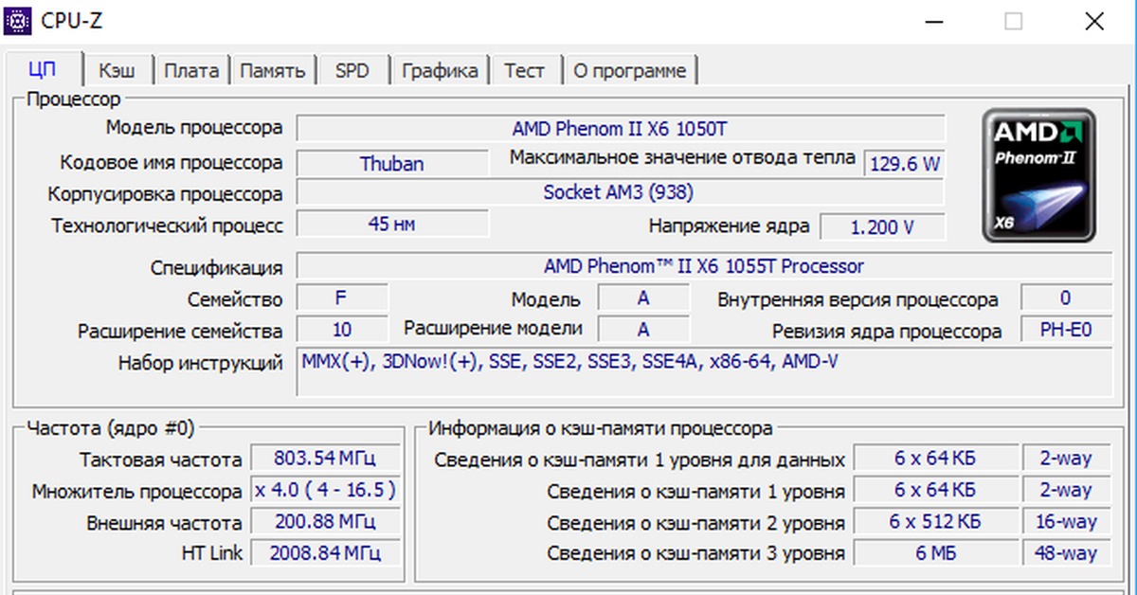Select the PH-E0 core revision value
This screenshot has height=595, width=1137.
(1066, 331)
